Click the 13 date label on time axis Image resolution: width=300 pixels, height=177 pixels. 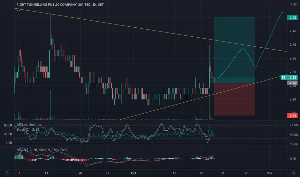click(x=46, y=173)
